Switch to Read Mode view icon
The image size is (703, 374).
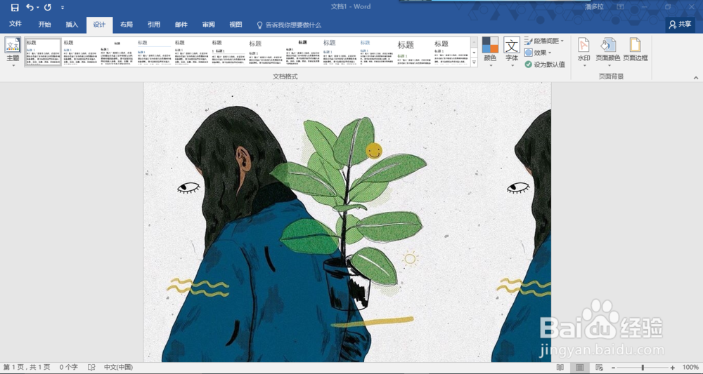[560, 367]
